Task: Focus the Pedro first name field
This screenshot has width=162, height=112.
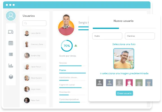Action: (107, 36)
